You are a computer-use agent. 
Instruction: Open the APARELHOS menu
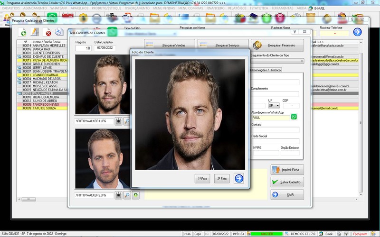pyautogui.click(x=79, y=8)
